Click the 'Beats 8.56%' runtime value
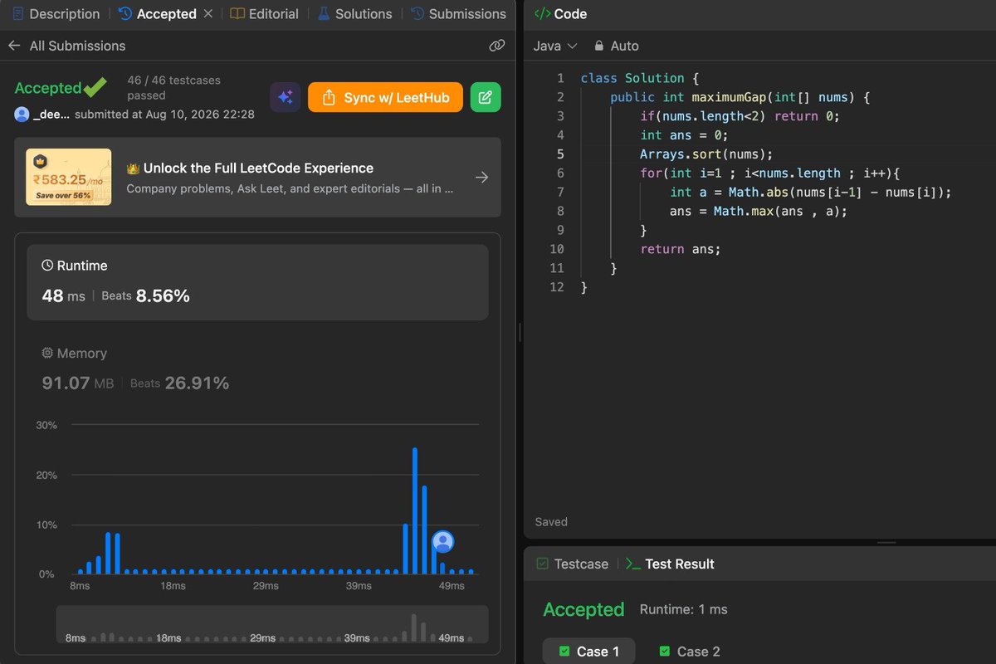The image size is (996, 664). click(x=145, y=295)
